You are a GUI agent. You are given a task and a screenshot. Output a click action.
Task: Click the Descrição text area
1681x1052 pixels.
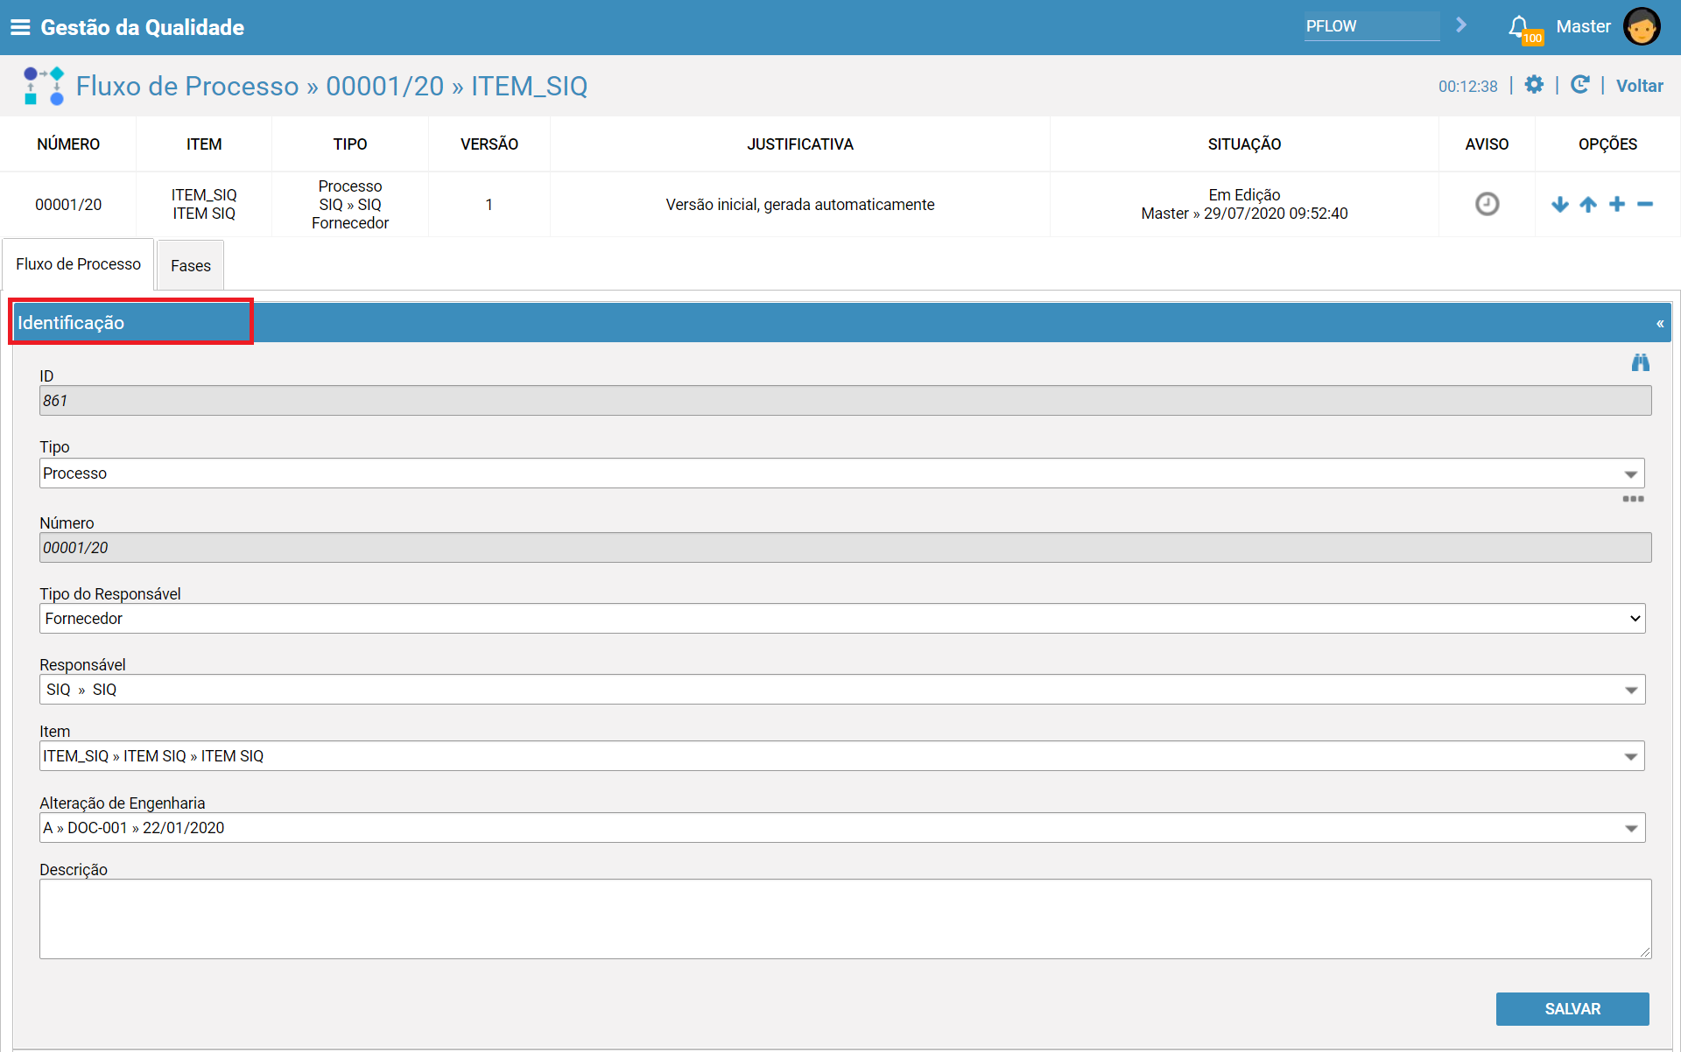pos(846,919)
